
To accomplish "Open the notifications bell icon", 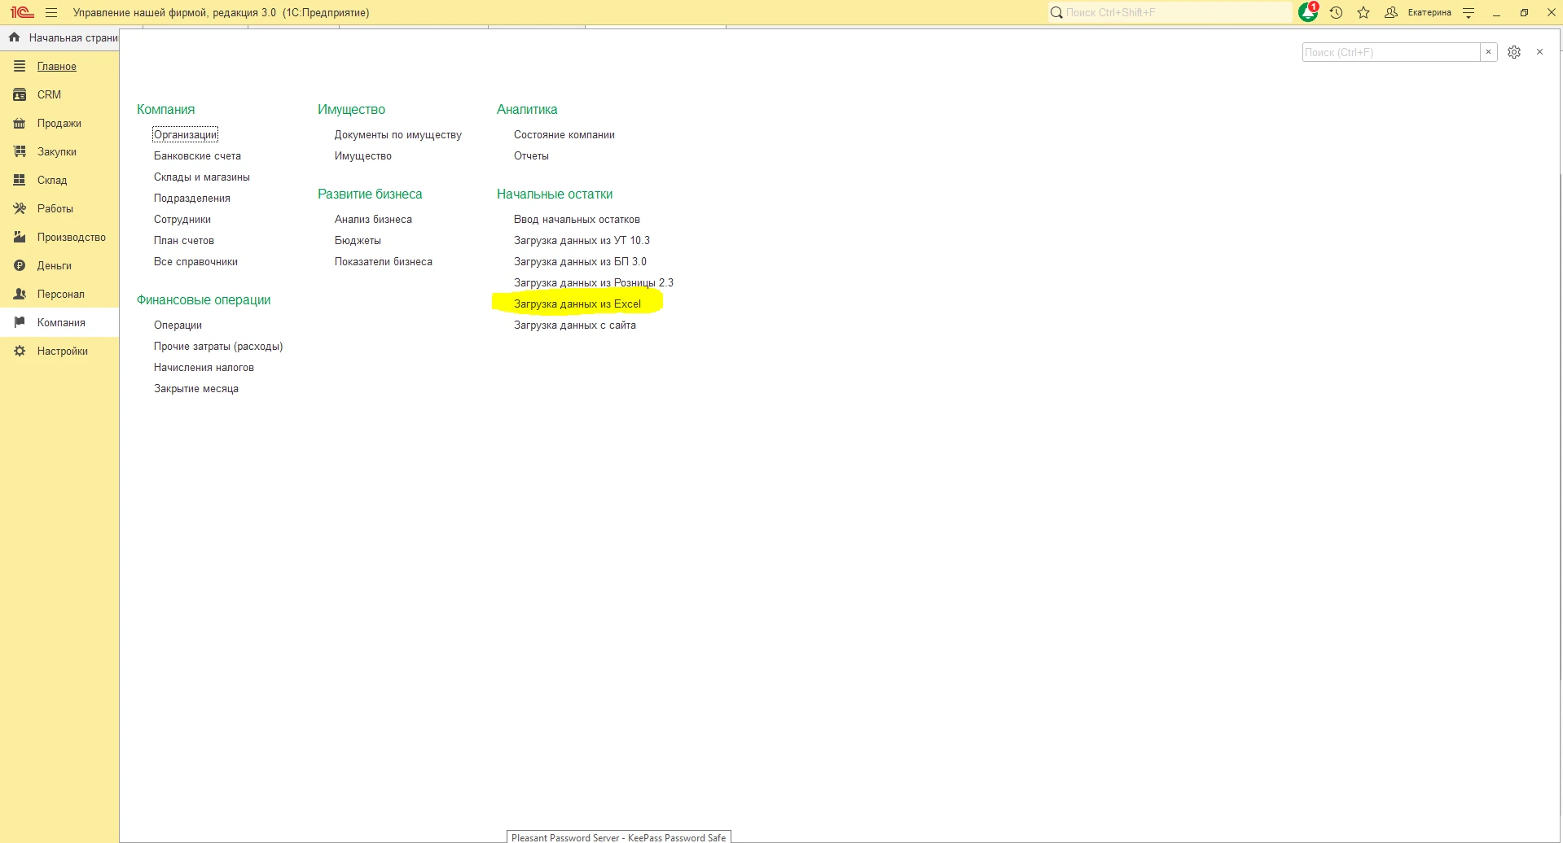I will pos(1308,12).
